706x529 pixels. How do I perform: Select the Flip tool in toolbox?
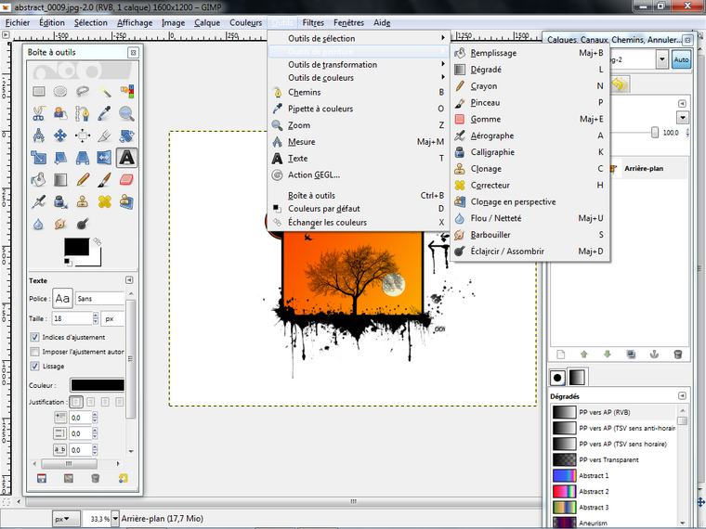click(105, 158)
